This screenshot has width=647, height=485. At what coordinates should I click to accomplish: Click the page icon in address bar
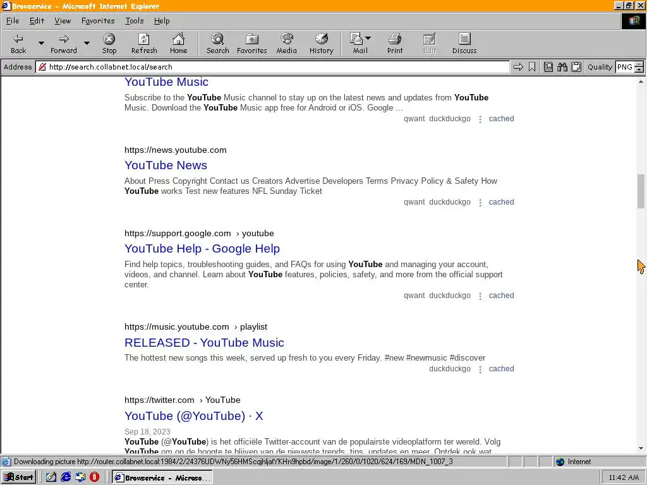point(42,67)
